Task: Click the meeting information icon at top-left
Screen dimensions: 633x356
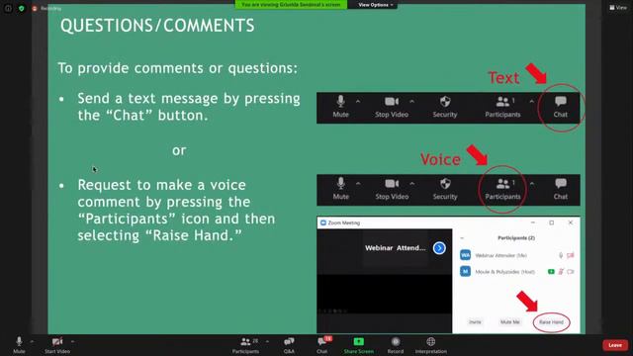Action: 8,8
